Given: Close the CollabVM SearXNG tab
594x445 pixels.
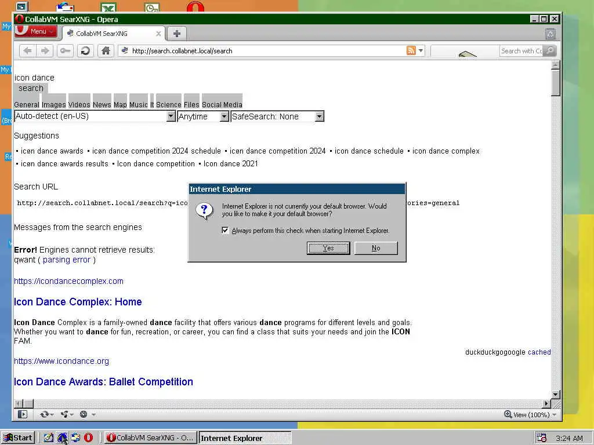Looking at the screenshot, I should pyautogui.click(x=158, y=34).
